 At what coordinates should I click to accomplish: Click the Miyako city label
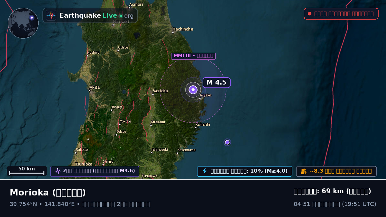pyautogui.click(x=206, y=95)
